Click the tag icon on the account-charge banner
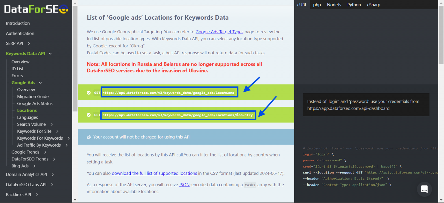The width and height of the screenshot is (444, 203). 89,137
